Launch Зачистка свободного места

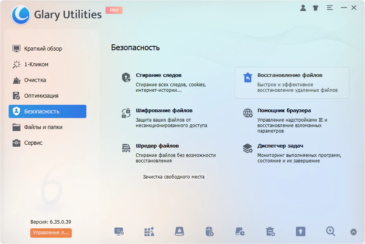[x=174, y=177]
